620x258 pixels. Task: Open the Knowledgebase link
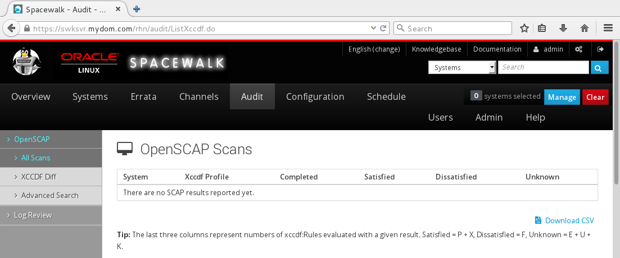point(437,49)
